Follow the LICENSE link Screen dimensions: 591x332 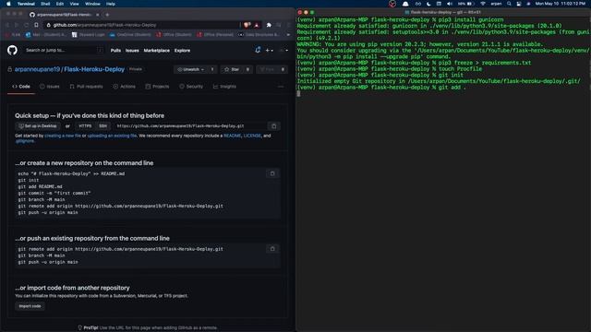click(x=252, y=136)
